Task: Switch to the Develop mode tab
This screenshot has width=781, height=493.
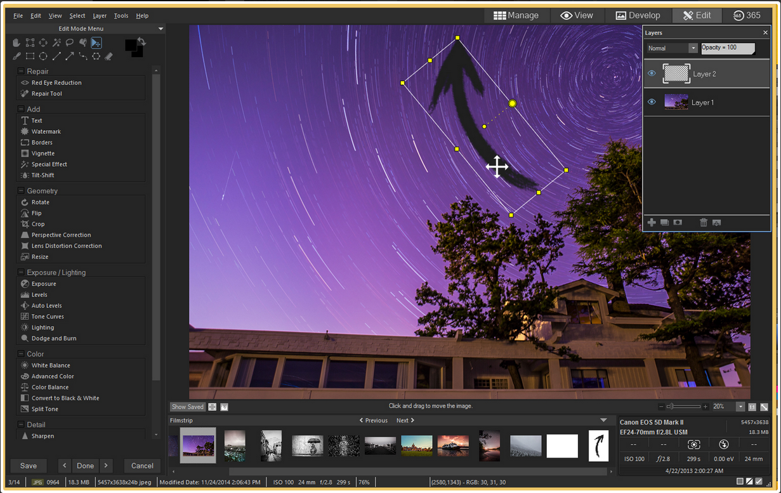Action: coord(638,15)
